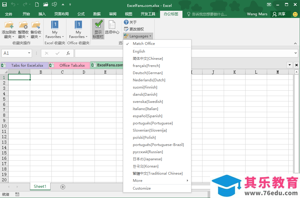Click the cancel X in formula bar

tap(46, 53)
